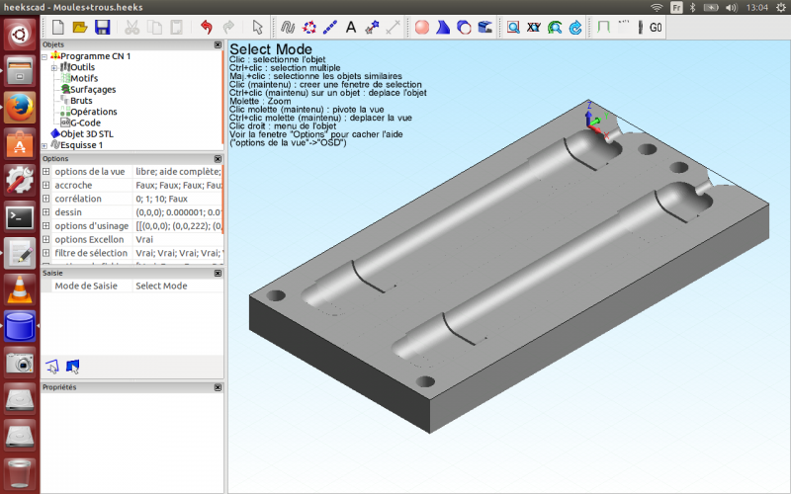Undo the last action with the red arrow
This screenshot has width=791, height=494.
(x=207, y=28)
